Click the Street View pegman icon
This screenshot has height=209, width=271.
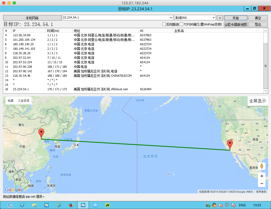261,166
